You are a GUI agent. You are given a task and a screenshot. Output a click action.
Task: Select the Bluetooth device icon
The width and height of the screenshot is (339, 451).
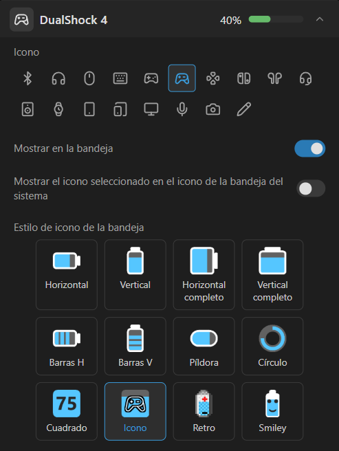28,78
